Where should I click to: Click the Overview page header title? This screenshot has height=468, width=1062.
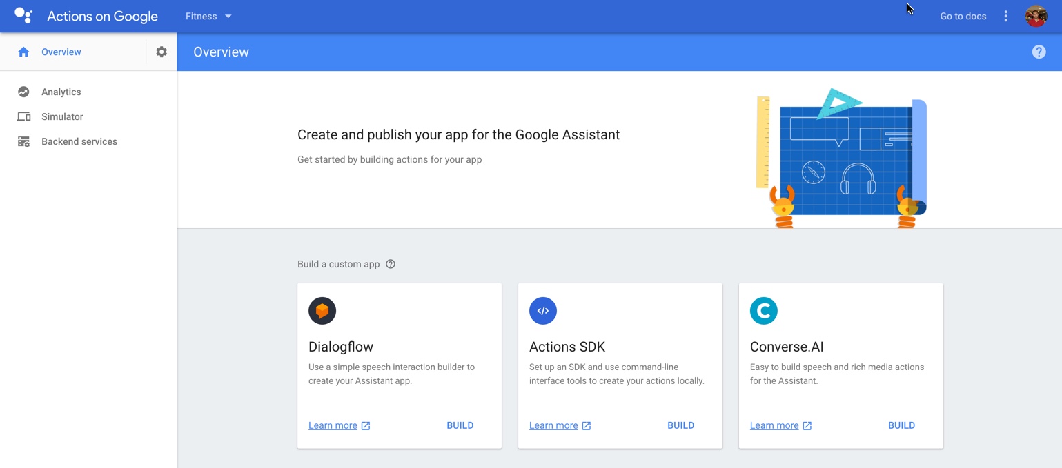coord(221,52)
